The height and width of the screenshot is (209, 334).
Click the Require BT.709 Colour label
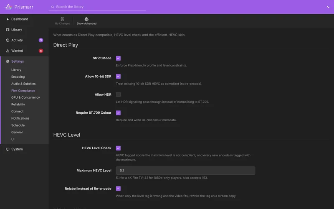click(x=94, y=113)
